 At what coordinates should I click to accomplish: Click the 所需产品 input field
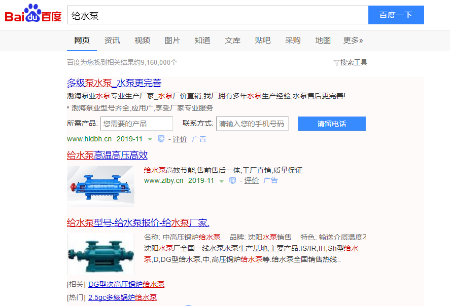click(x=136, y=124)
